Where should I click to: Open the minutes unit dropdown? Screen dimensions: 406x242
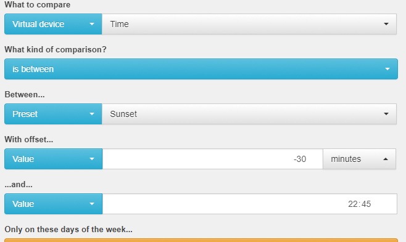coord(359,159)
